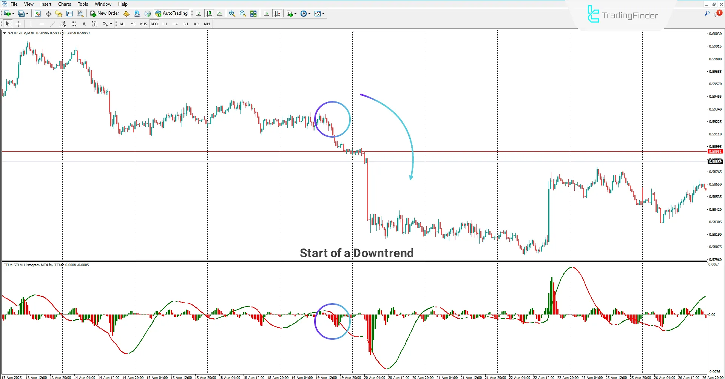This screenshot has height=379, width=725.
Task: Open the Market Watch window
Action: coord(37,14)
